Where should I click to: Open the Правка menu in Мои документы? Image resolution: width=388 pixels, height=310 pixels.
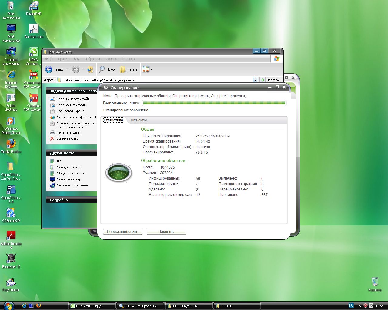[63, 59]
